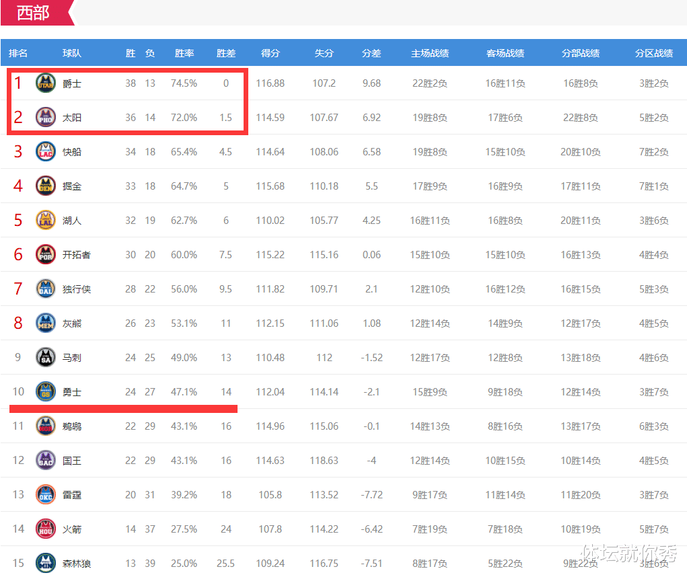Select the 西部 conference tab
This screenshot has width=687, height=575.
(x=34, y=12)
